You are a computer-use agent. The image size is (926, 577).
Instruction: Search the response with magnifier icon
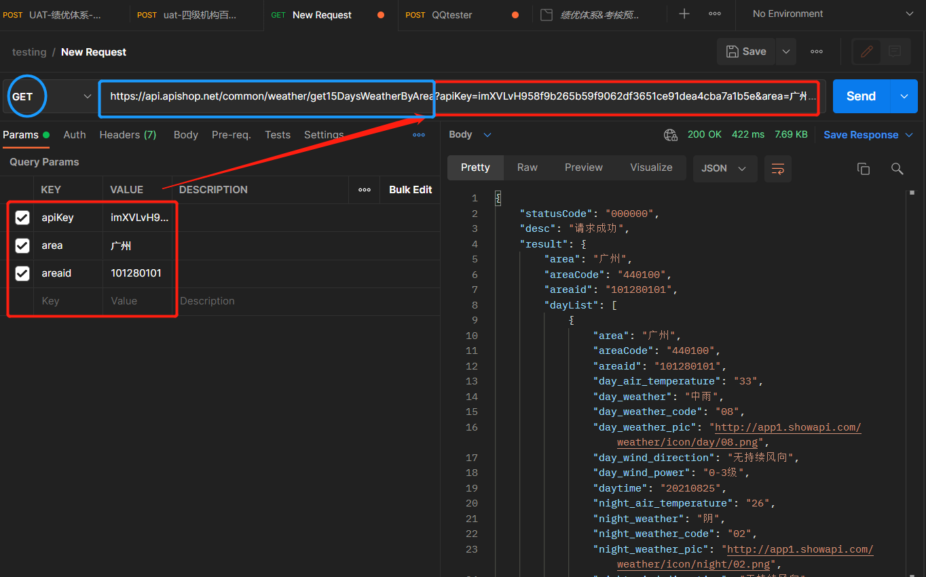(x=897, y=169)
